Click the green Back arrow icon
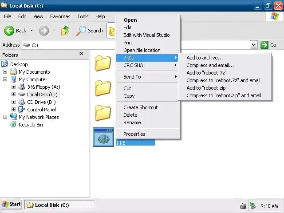This screenshot has width=284, height=213. 9,31
